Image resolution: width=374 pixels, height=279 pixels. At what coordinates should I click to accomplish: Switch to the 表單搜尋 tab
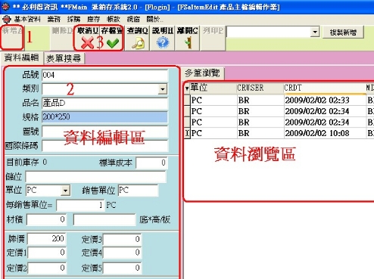coord(64,58)
